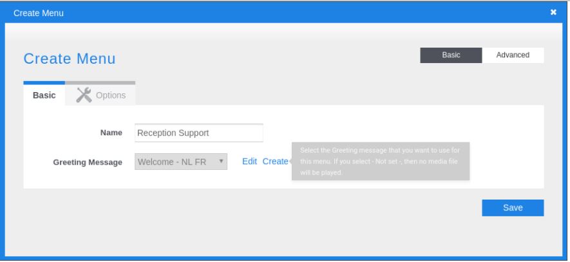Click the Create greeting link

(x=275, y=162)
